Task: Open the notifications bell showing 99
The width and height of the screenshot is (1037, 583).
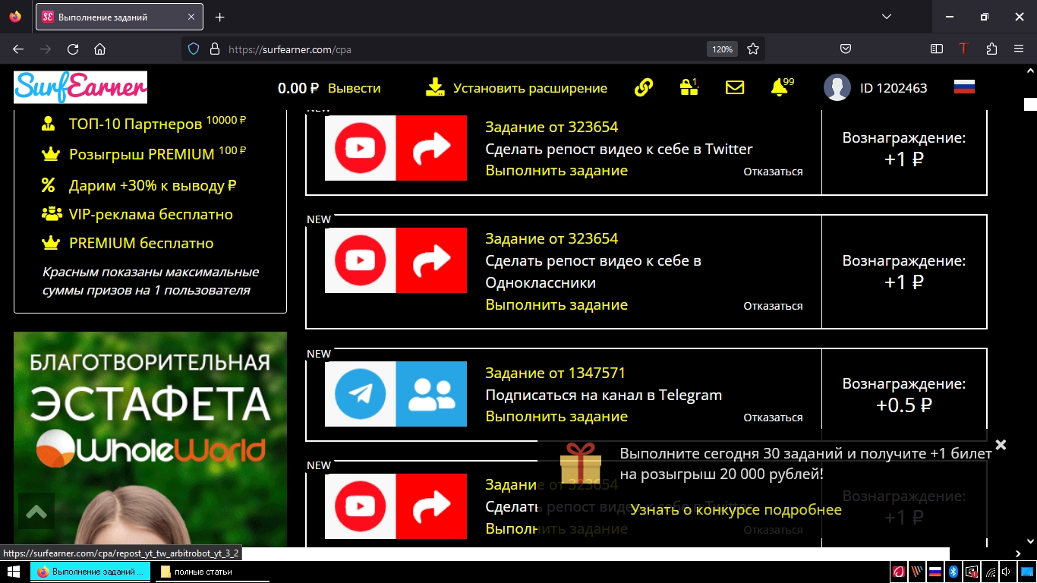Action: click(x=779, y=87)
